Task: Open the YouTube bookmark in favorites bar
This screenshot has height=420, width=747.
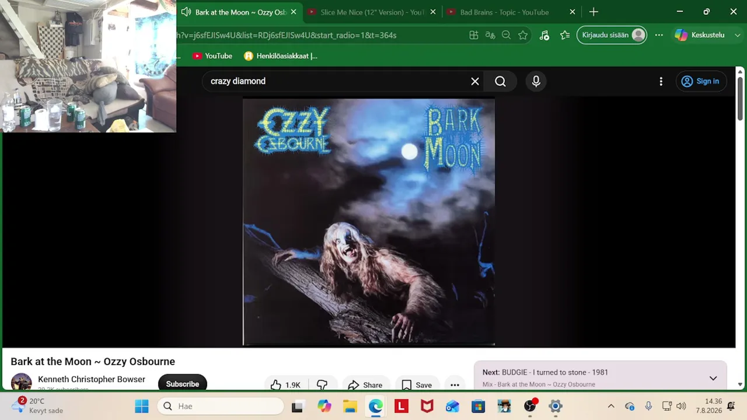Action: pos(212,56)
